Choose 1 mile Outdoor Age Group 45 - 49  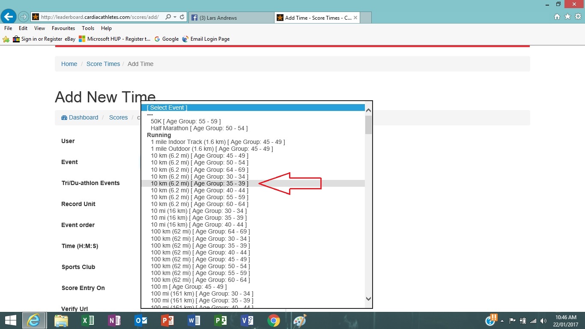click(x=253, y=149)
